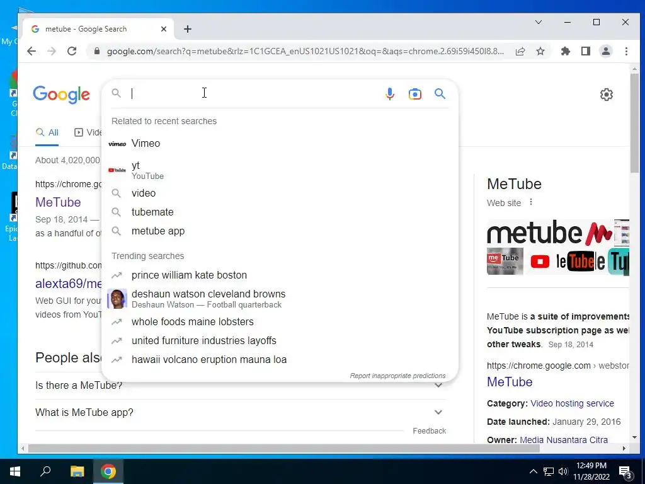Open MeTube link in knowledge panel

pos(509,382)
